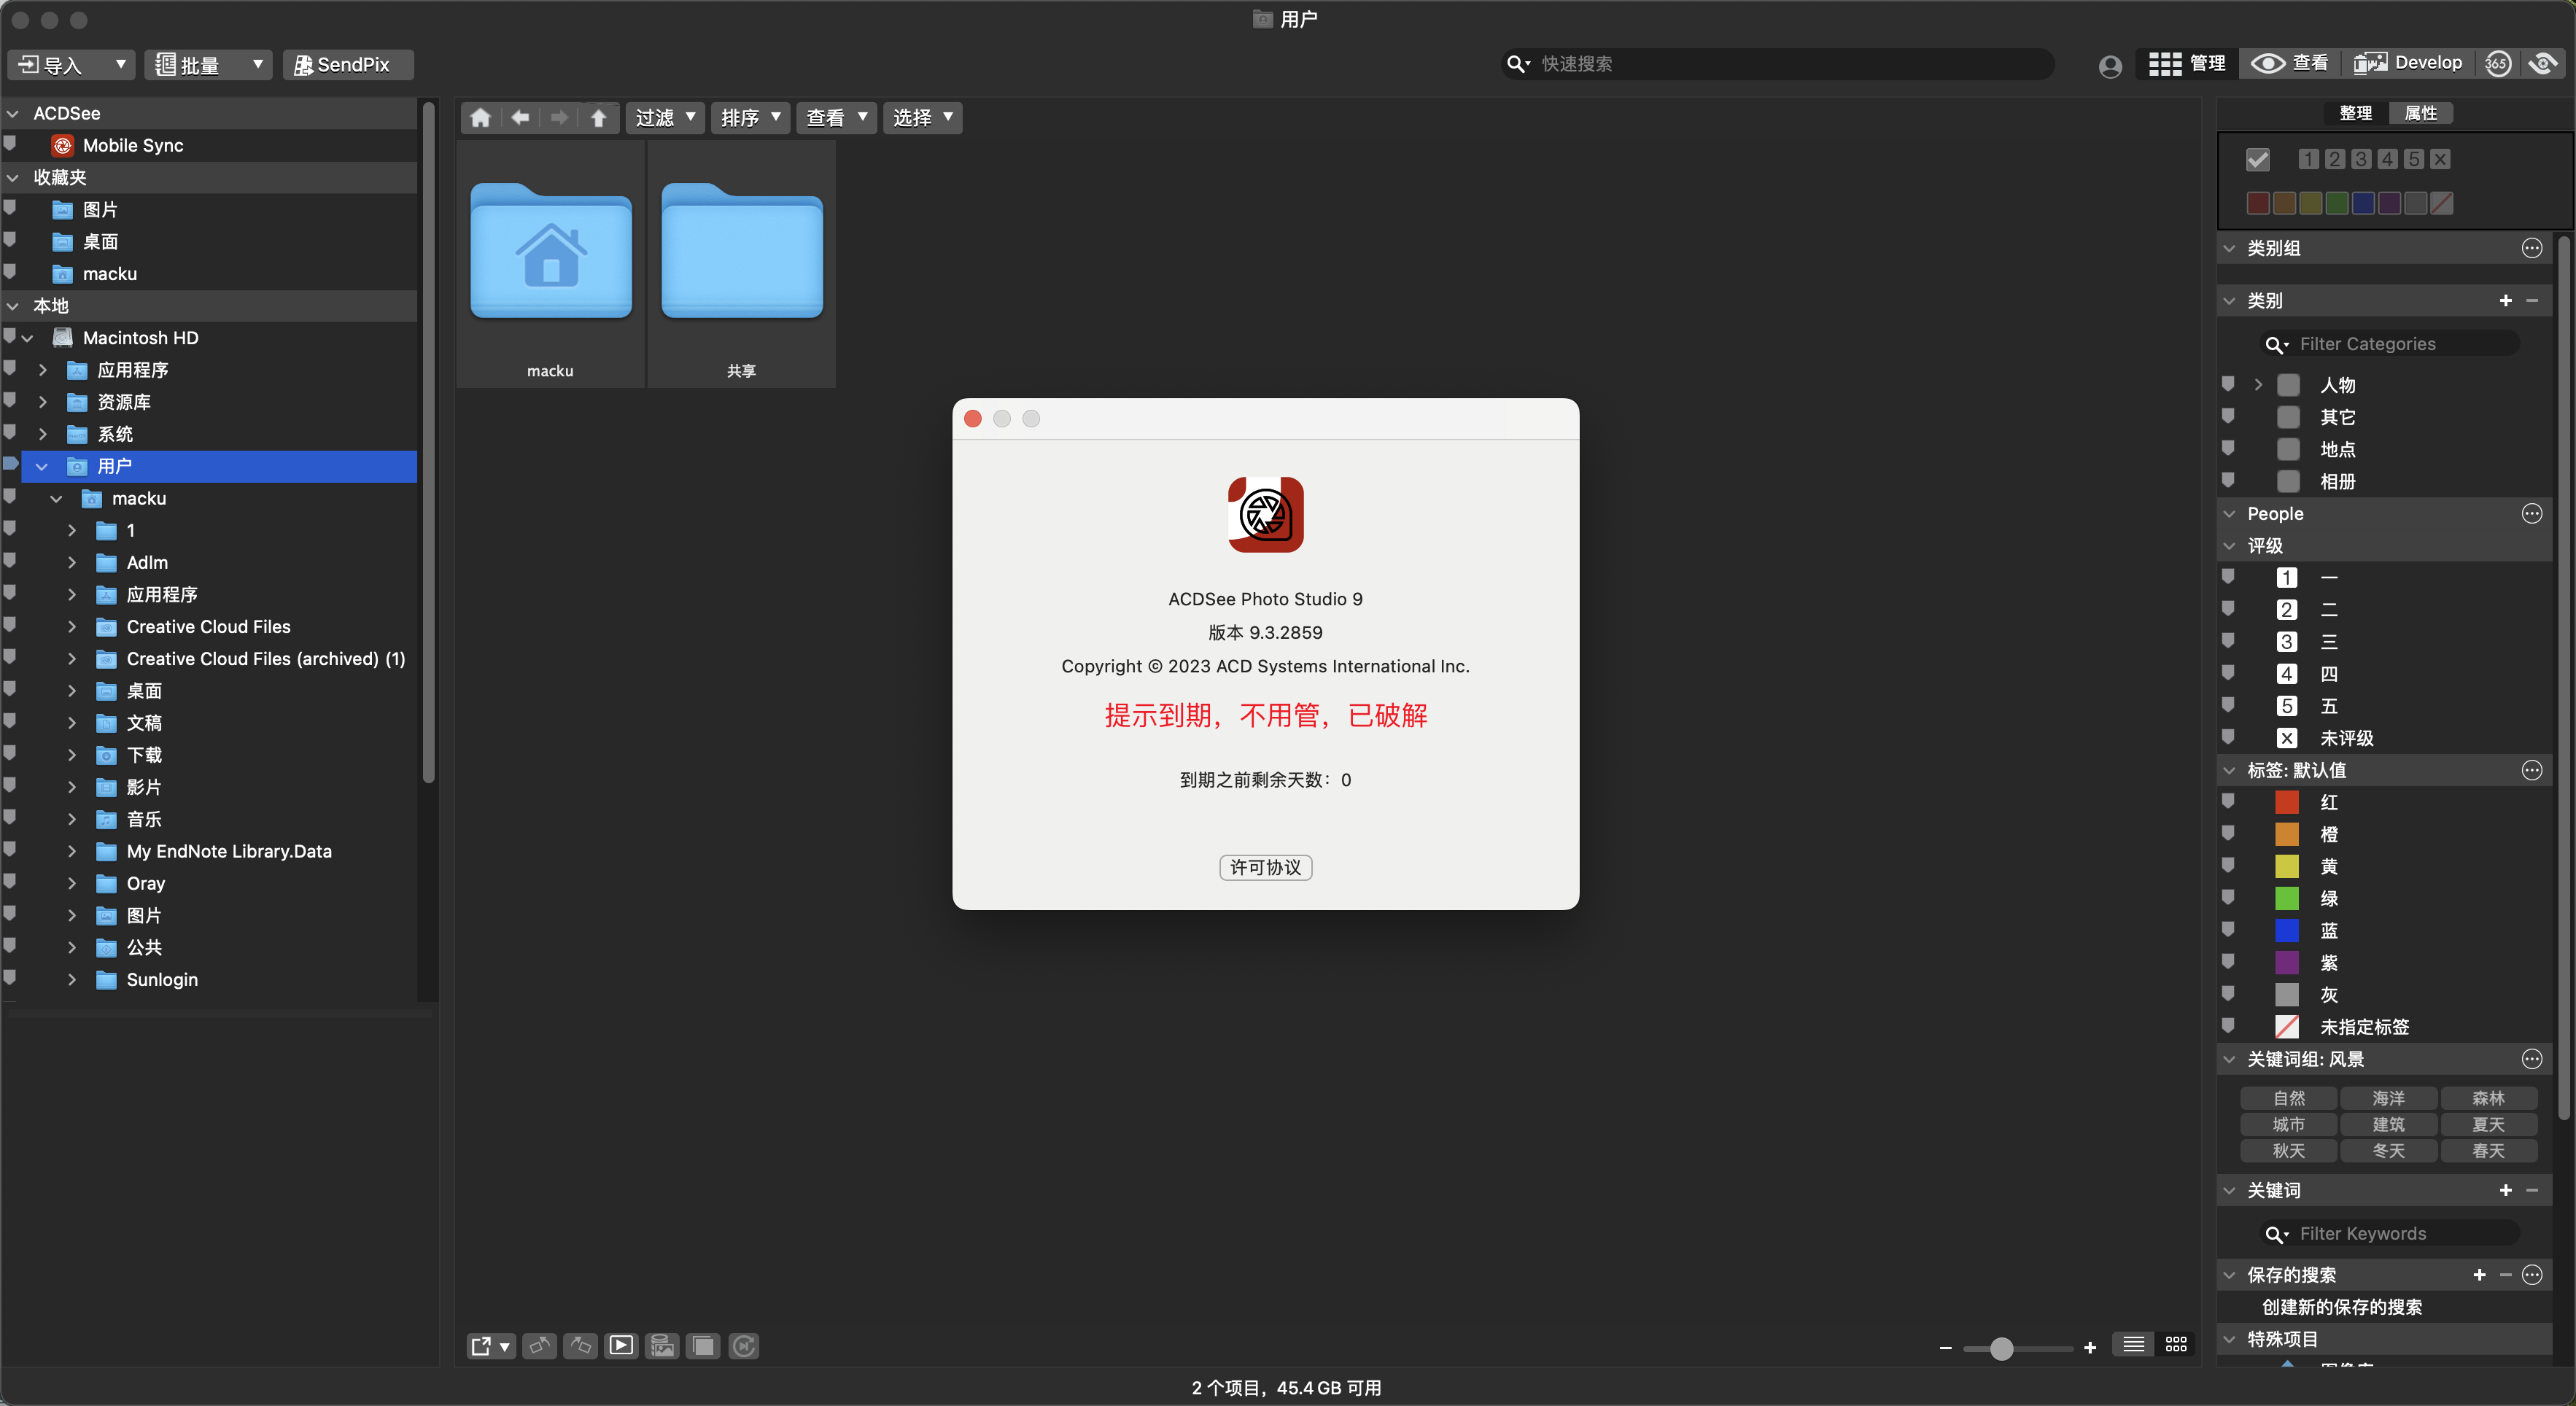Navigate forward with the right arrow

click(559, 118)
